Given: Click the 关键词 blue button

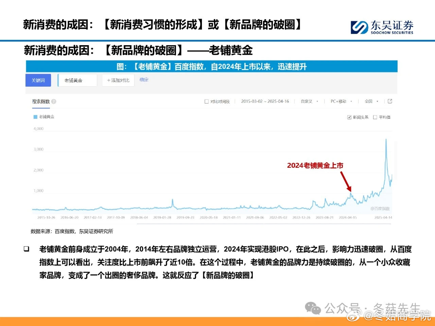Looking at the screenshot, I should (x=38, y=80).
